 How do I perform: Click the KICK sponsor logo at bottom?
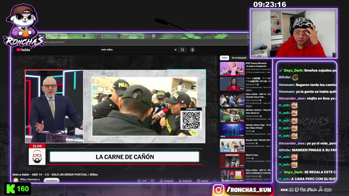click(x=284, y=190)
